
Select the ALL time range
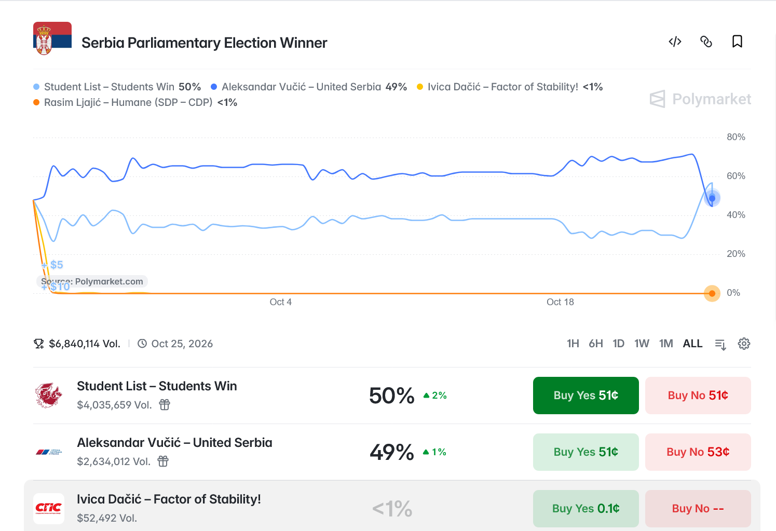tap(692, 344)
